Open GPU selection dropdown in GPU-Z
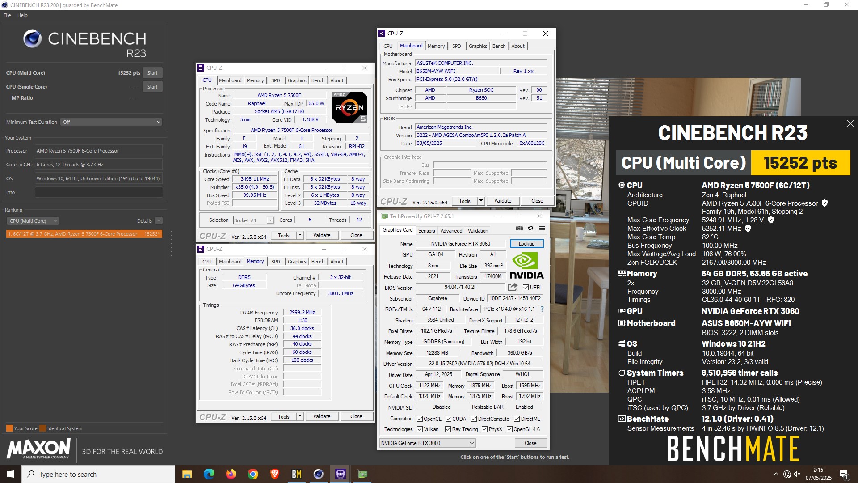 click(428, 443)
